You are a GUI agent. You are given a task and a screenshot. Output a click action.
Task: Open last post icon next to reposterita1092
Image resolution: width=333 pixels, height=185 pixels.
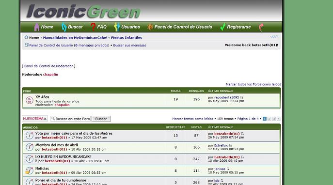pos(241,97)
